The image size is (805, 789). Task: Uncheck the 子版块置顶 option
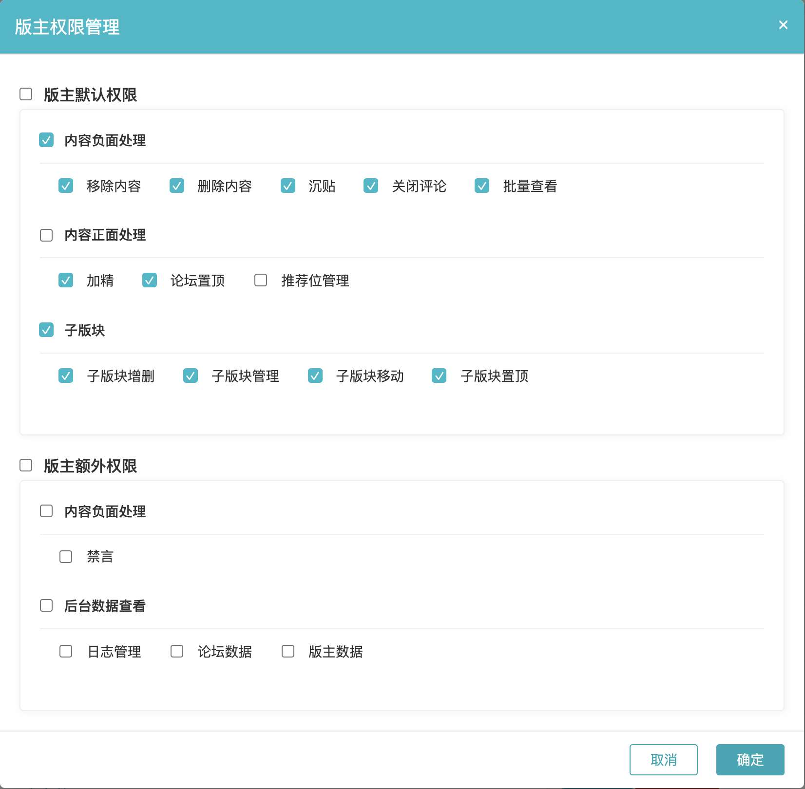click(439, 376)
